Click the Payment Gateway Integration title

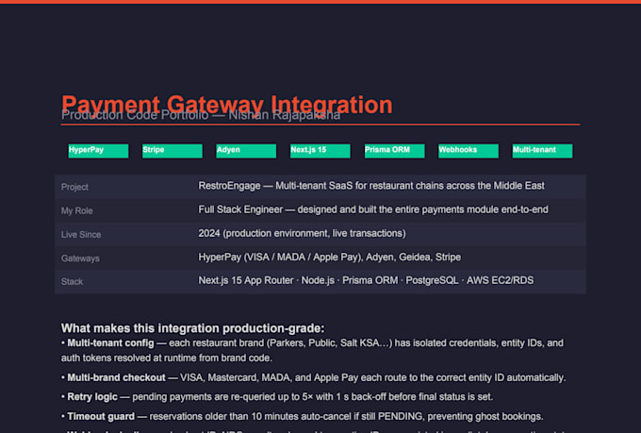click(x=227, y=103)
